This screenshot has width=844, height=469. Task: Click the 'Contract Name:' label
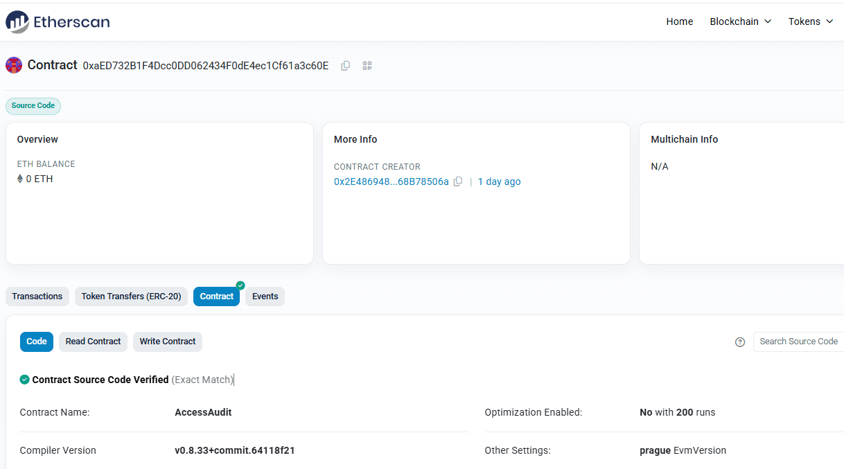55,412
